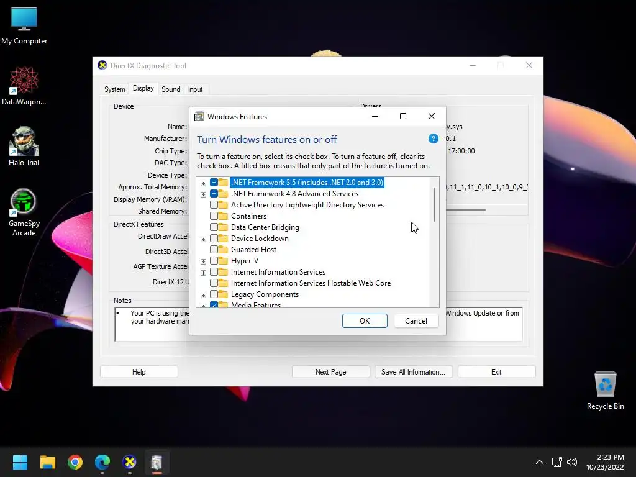Confirm Windows Features with OK

(365, 321)
